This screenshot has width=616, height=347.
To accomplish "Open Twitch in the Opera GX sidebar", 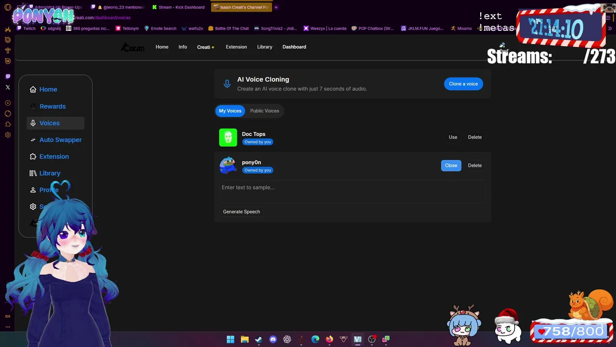I will pos(8,76).
